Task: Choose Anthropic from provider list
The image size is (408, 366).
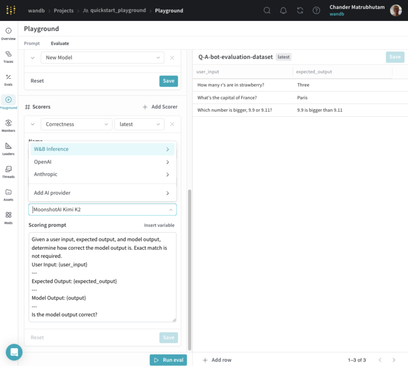Action: [102, 175]
